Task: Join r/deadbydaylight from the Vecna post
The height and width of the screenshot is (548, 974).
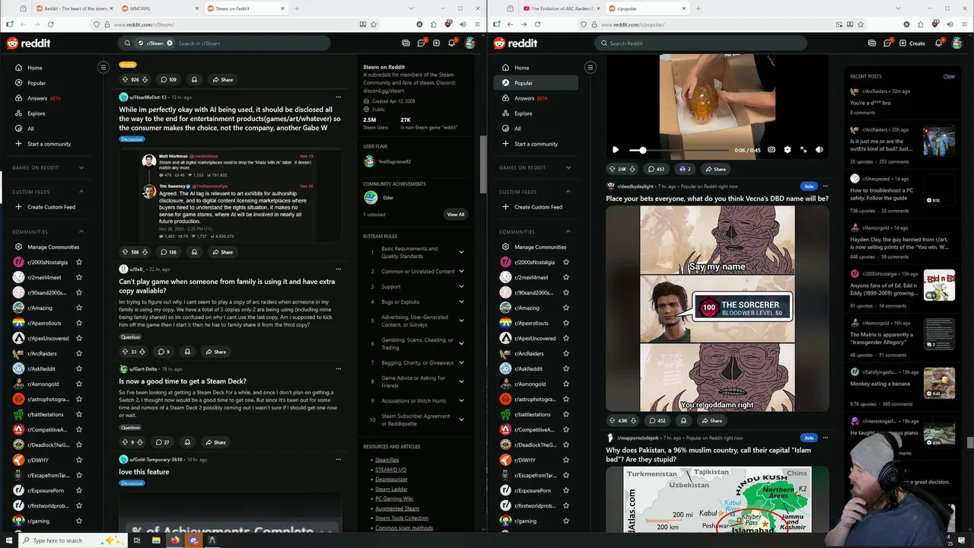Action: pos(809,186)
